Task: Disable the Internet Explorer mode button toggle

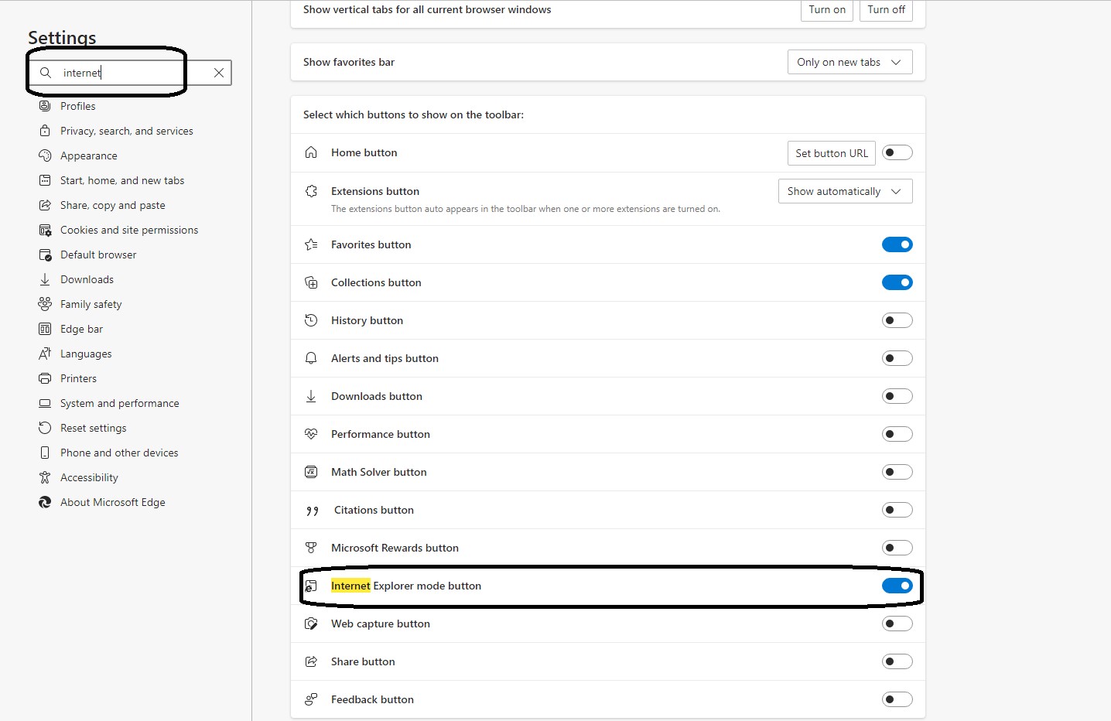Action: [x=897, y=586]
